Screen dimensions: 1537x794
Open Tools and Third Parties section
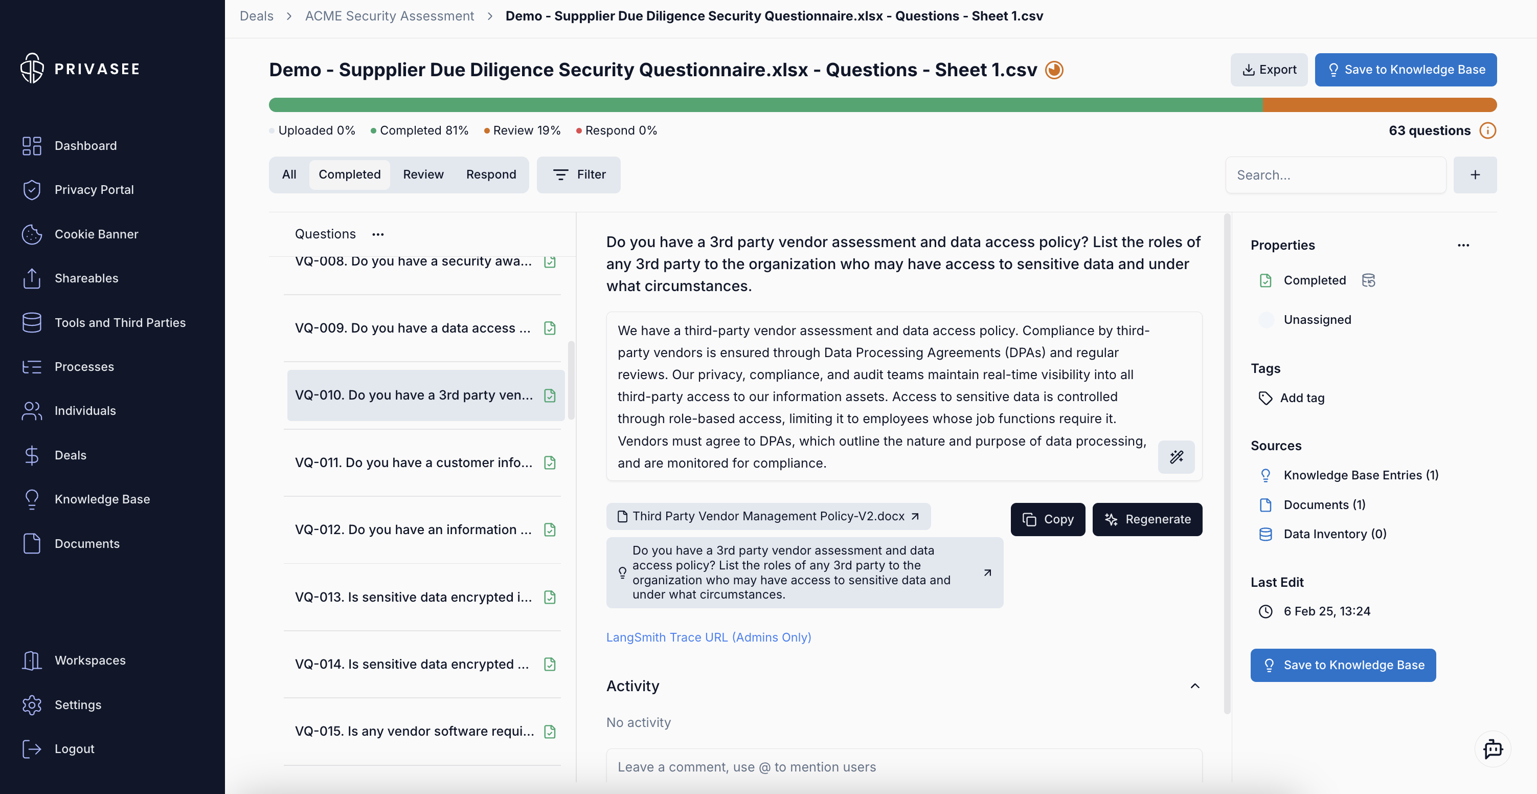(x=120, y=322)
